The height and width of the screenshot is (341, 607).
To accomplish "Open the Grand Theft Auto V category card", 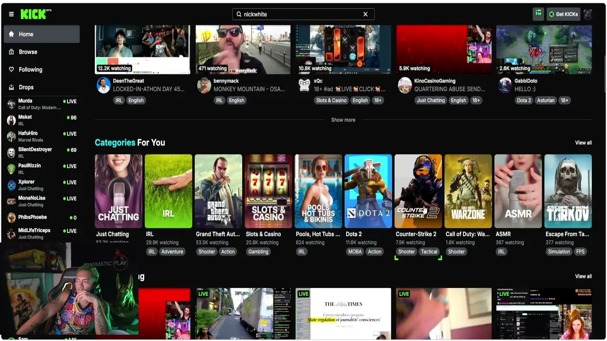I will point(219,191).
